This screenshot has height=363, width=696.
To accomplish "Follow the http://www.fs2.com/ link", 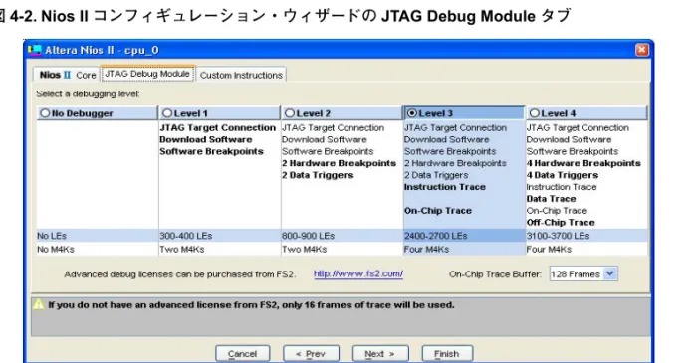I will pyautogui.click(x=358, y=273).
